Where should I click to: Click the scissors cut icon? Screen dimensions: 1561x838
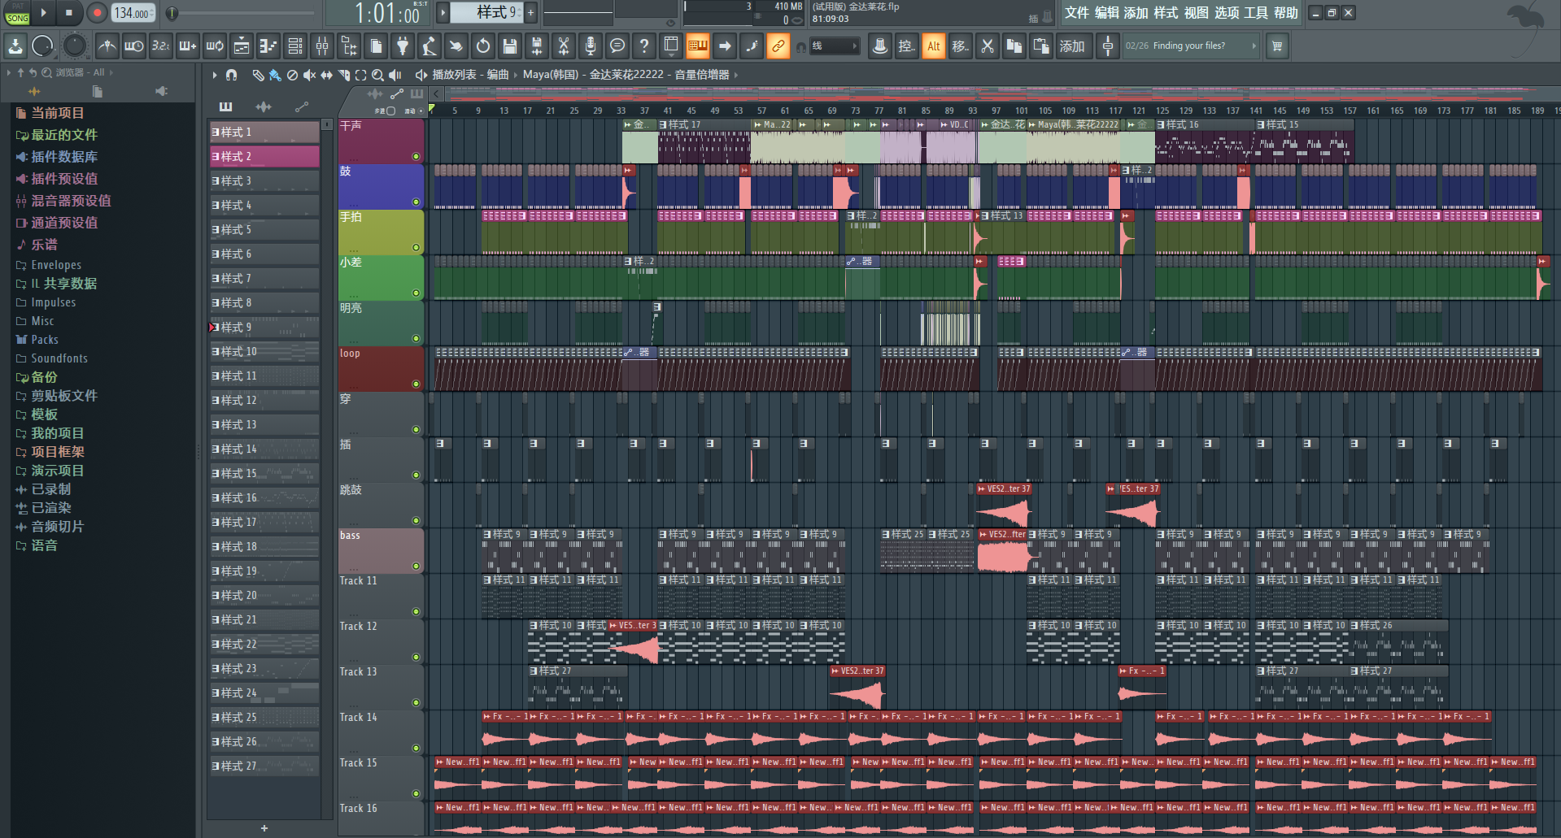[x=988, y=46]
